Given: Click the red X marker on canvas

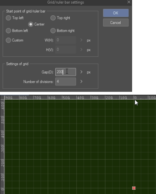Looking at the screenshot, I should pos(134,188).
